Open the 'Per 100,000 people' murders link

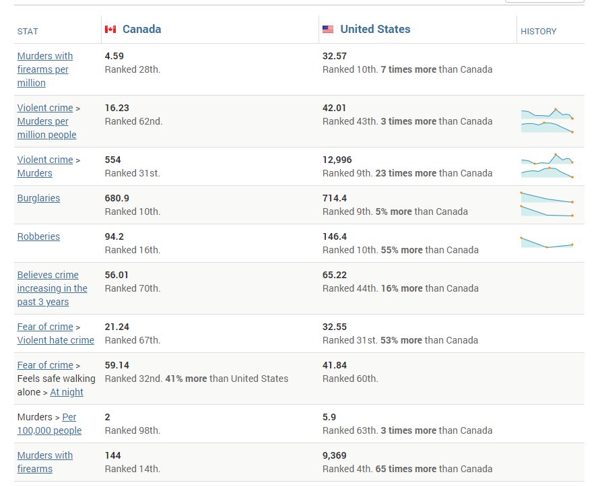49,424
